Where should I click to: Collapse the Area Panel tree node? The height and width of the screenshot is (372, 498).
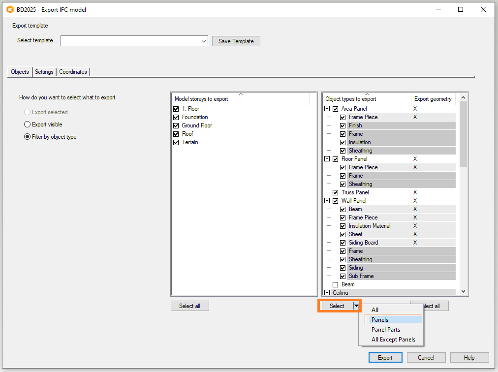coord(327,109)
